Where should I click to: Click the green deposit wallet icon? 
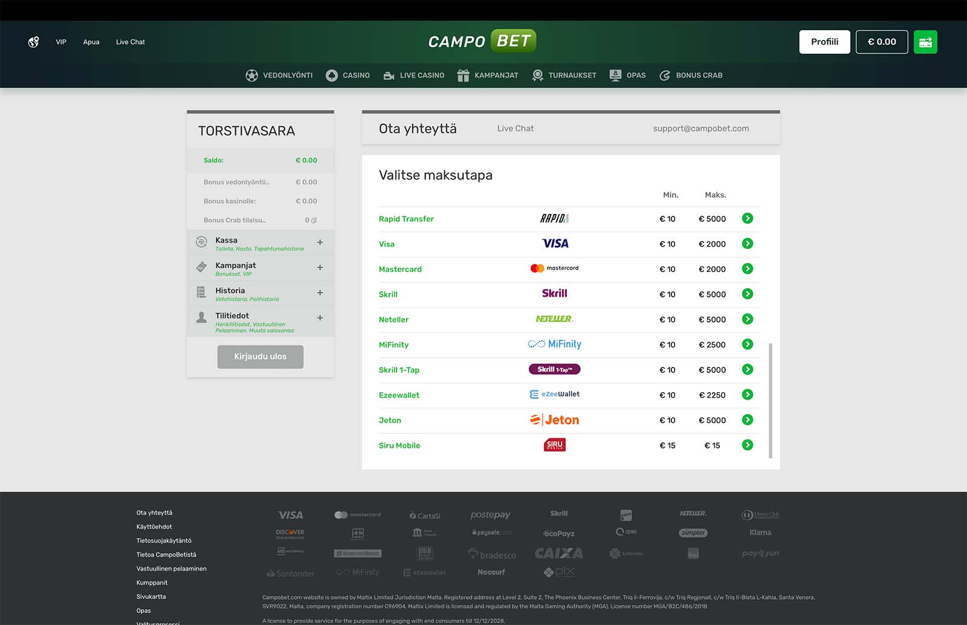pyautogui.click(x=925, y=42)
